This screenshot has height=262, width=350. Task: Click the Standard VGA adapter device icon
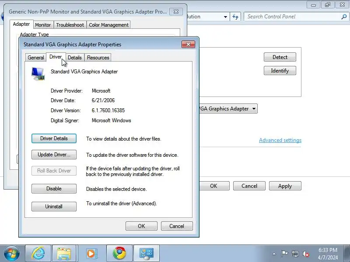[x=38, y=74]
